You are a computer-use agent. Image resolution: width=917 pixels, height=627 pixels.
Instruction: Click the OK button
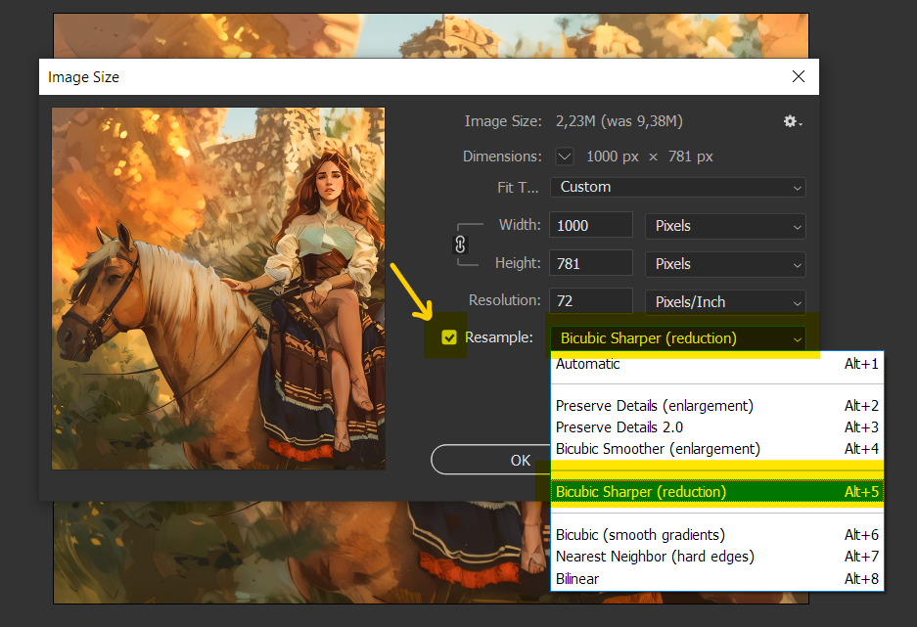click(491, 460)
